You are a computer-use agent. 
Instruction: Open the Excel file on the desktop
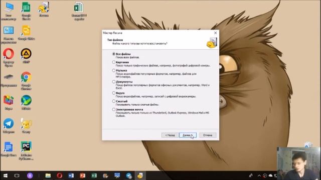[x=79, y=11]
